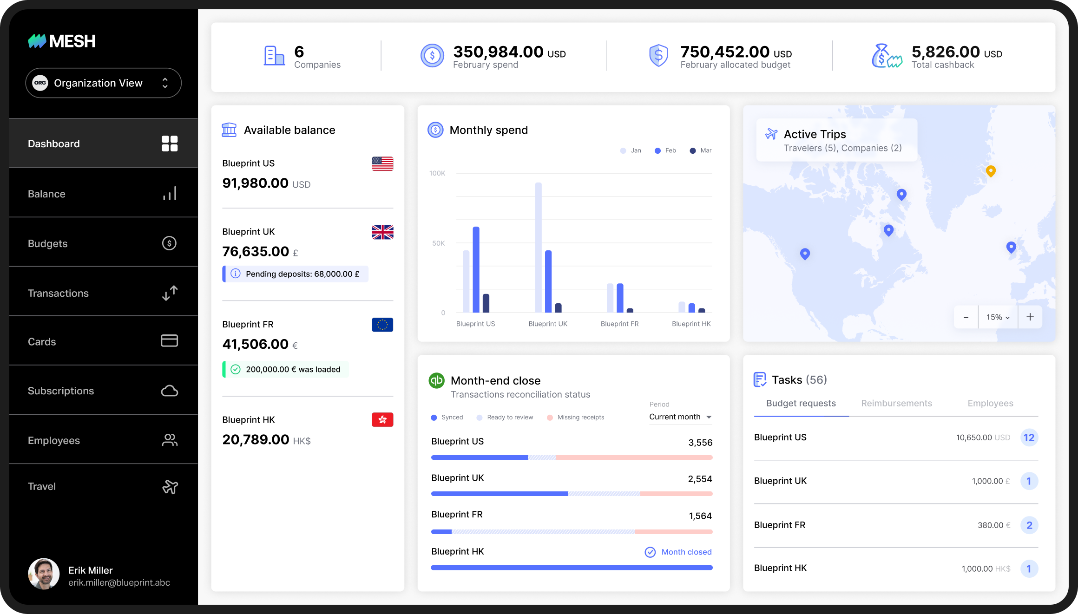
Task: Adjust map zoom percentage dropdown
Action: (999, 317)
